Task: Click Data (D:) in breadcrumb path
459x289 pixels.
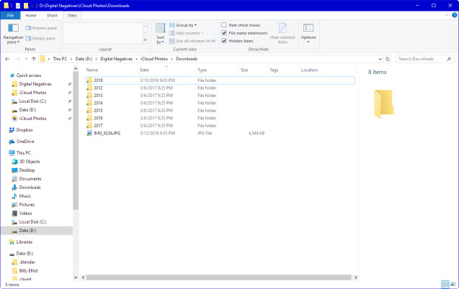Action: [x=84, y=59]
